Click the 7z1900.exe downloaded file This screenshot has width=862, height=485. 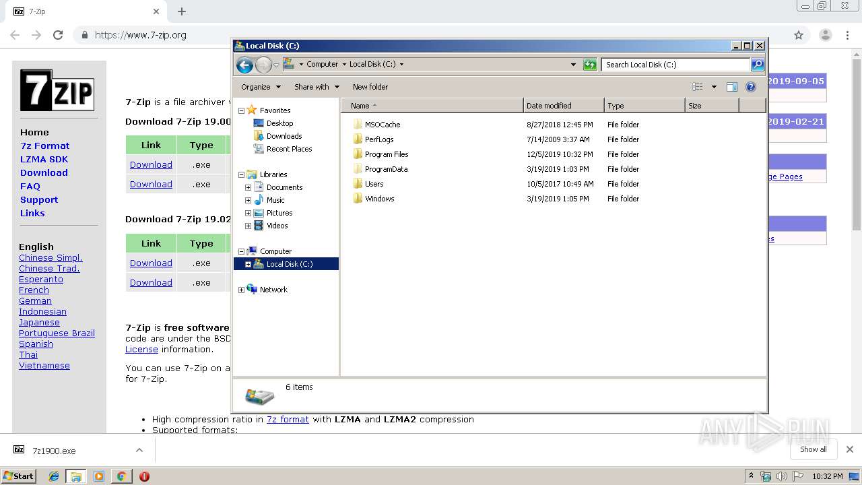pos(54,451)
